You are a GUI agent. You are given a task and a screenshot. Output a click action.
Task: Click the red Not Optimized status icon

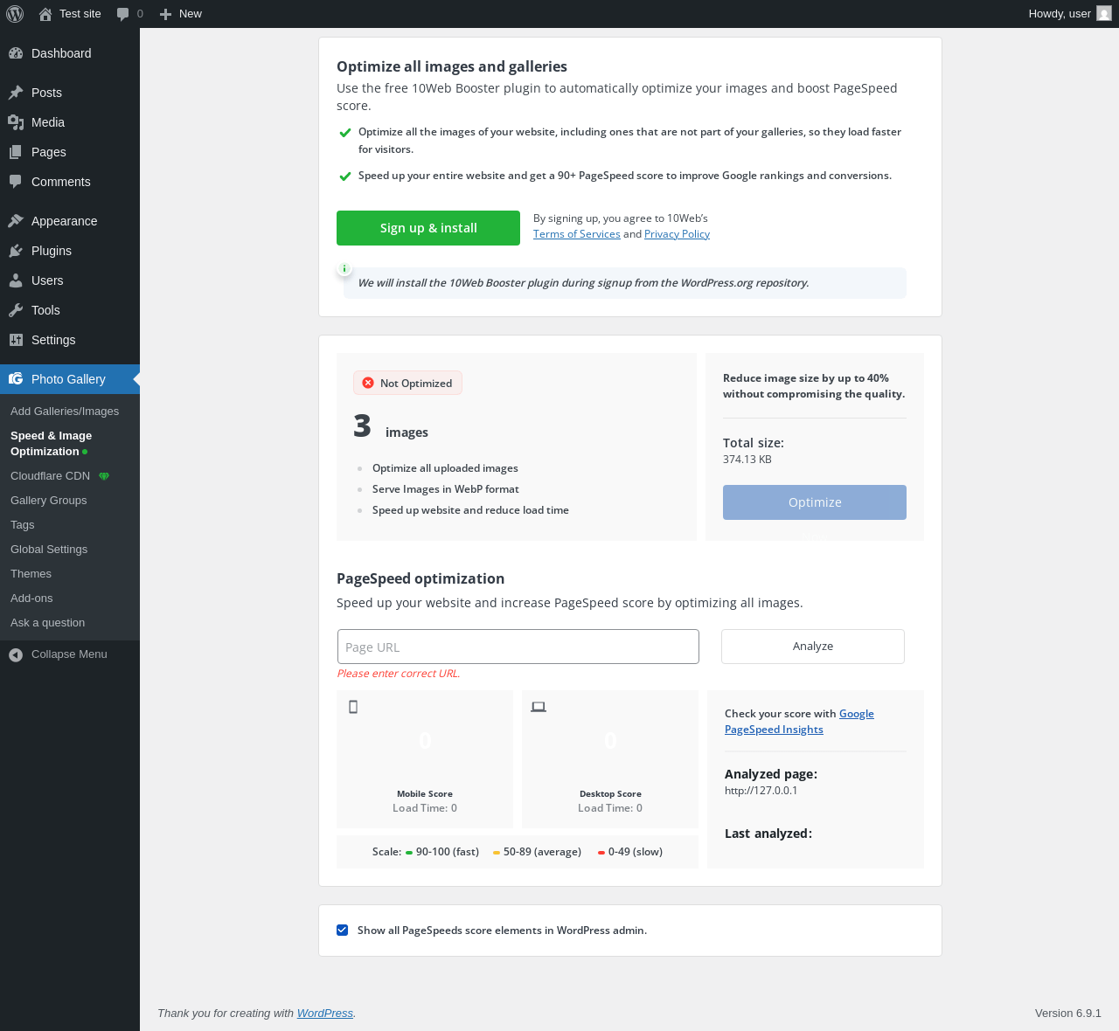pyautogui.click(x=368, y=383)
